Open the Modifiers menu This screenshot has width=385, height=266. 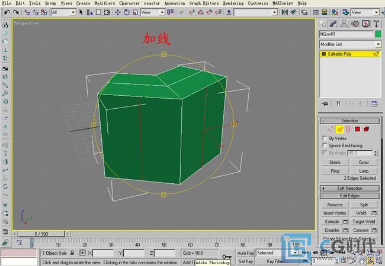click(105, 3)
